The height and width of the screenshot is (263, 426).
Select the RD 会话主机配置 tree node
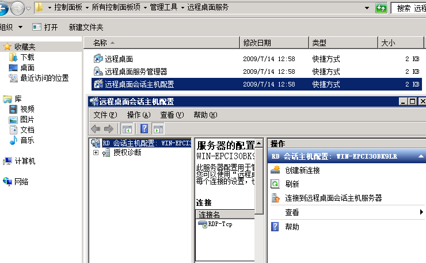click(147, 143)
